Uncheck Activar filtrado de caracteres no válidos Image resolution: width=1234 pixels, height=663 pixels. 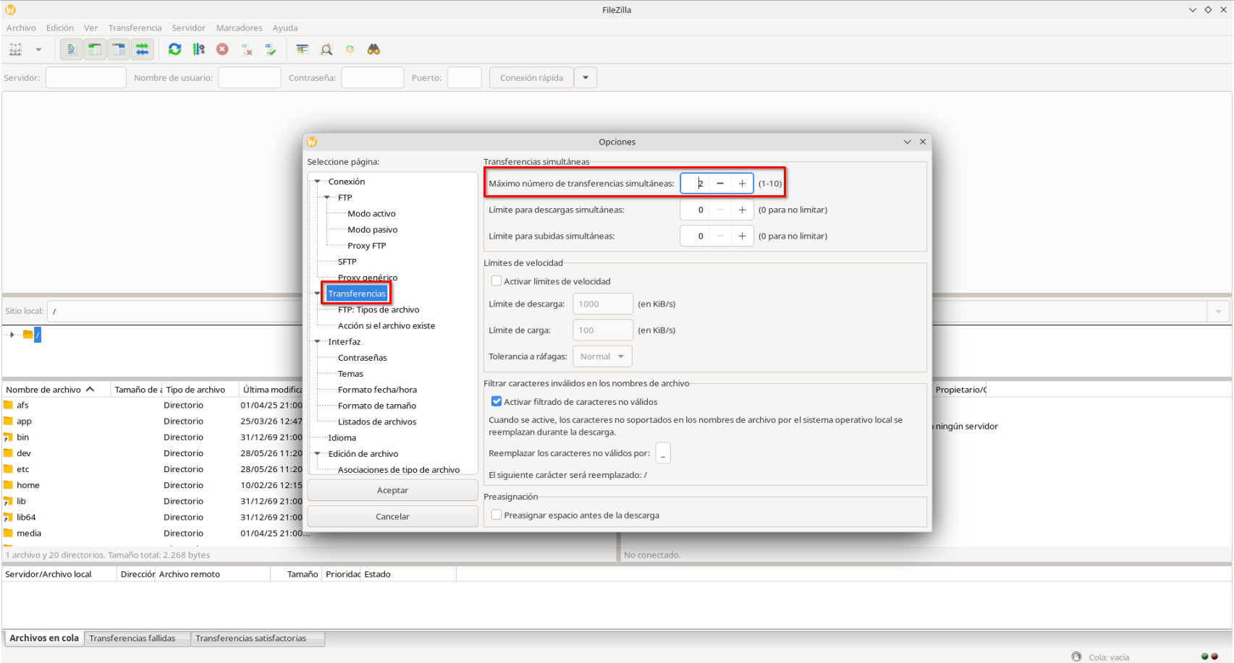coord(496,402)
